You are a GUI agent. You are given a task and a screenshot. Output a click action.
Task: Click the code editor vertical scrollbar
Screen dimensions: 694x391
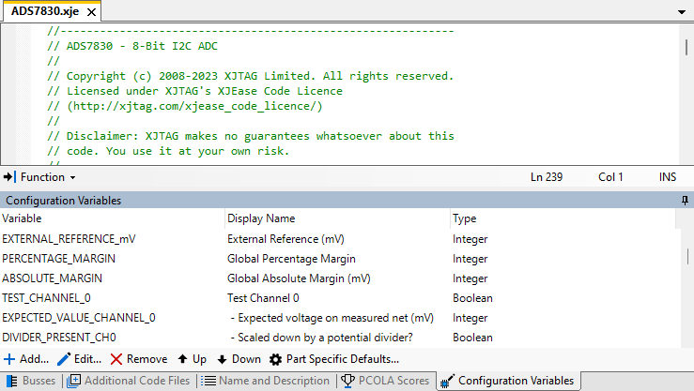(686, 94)
